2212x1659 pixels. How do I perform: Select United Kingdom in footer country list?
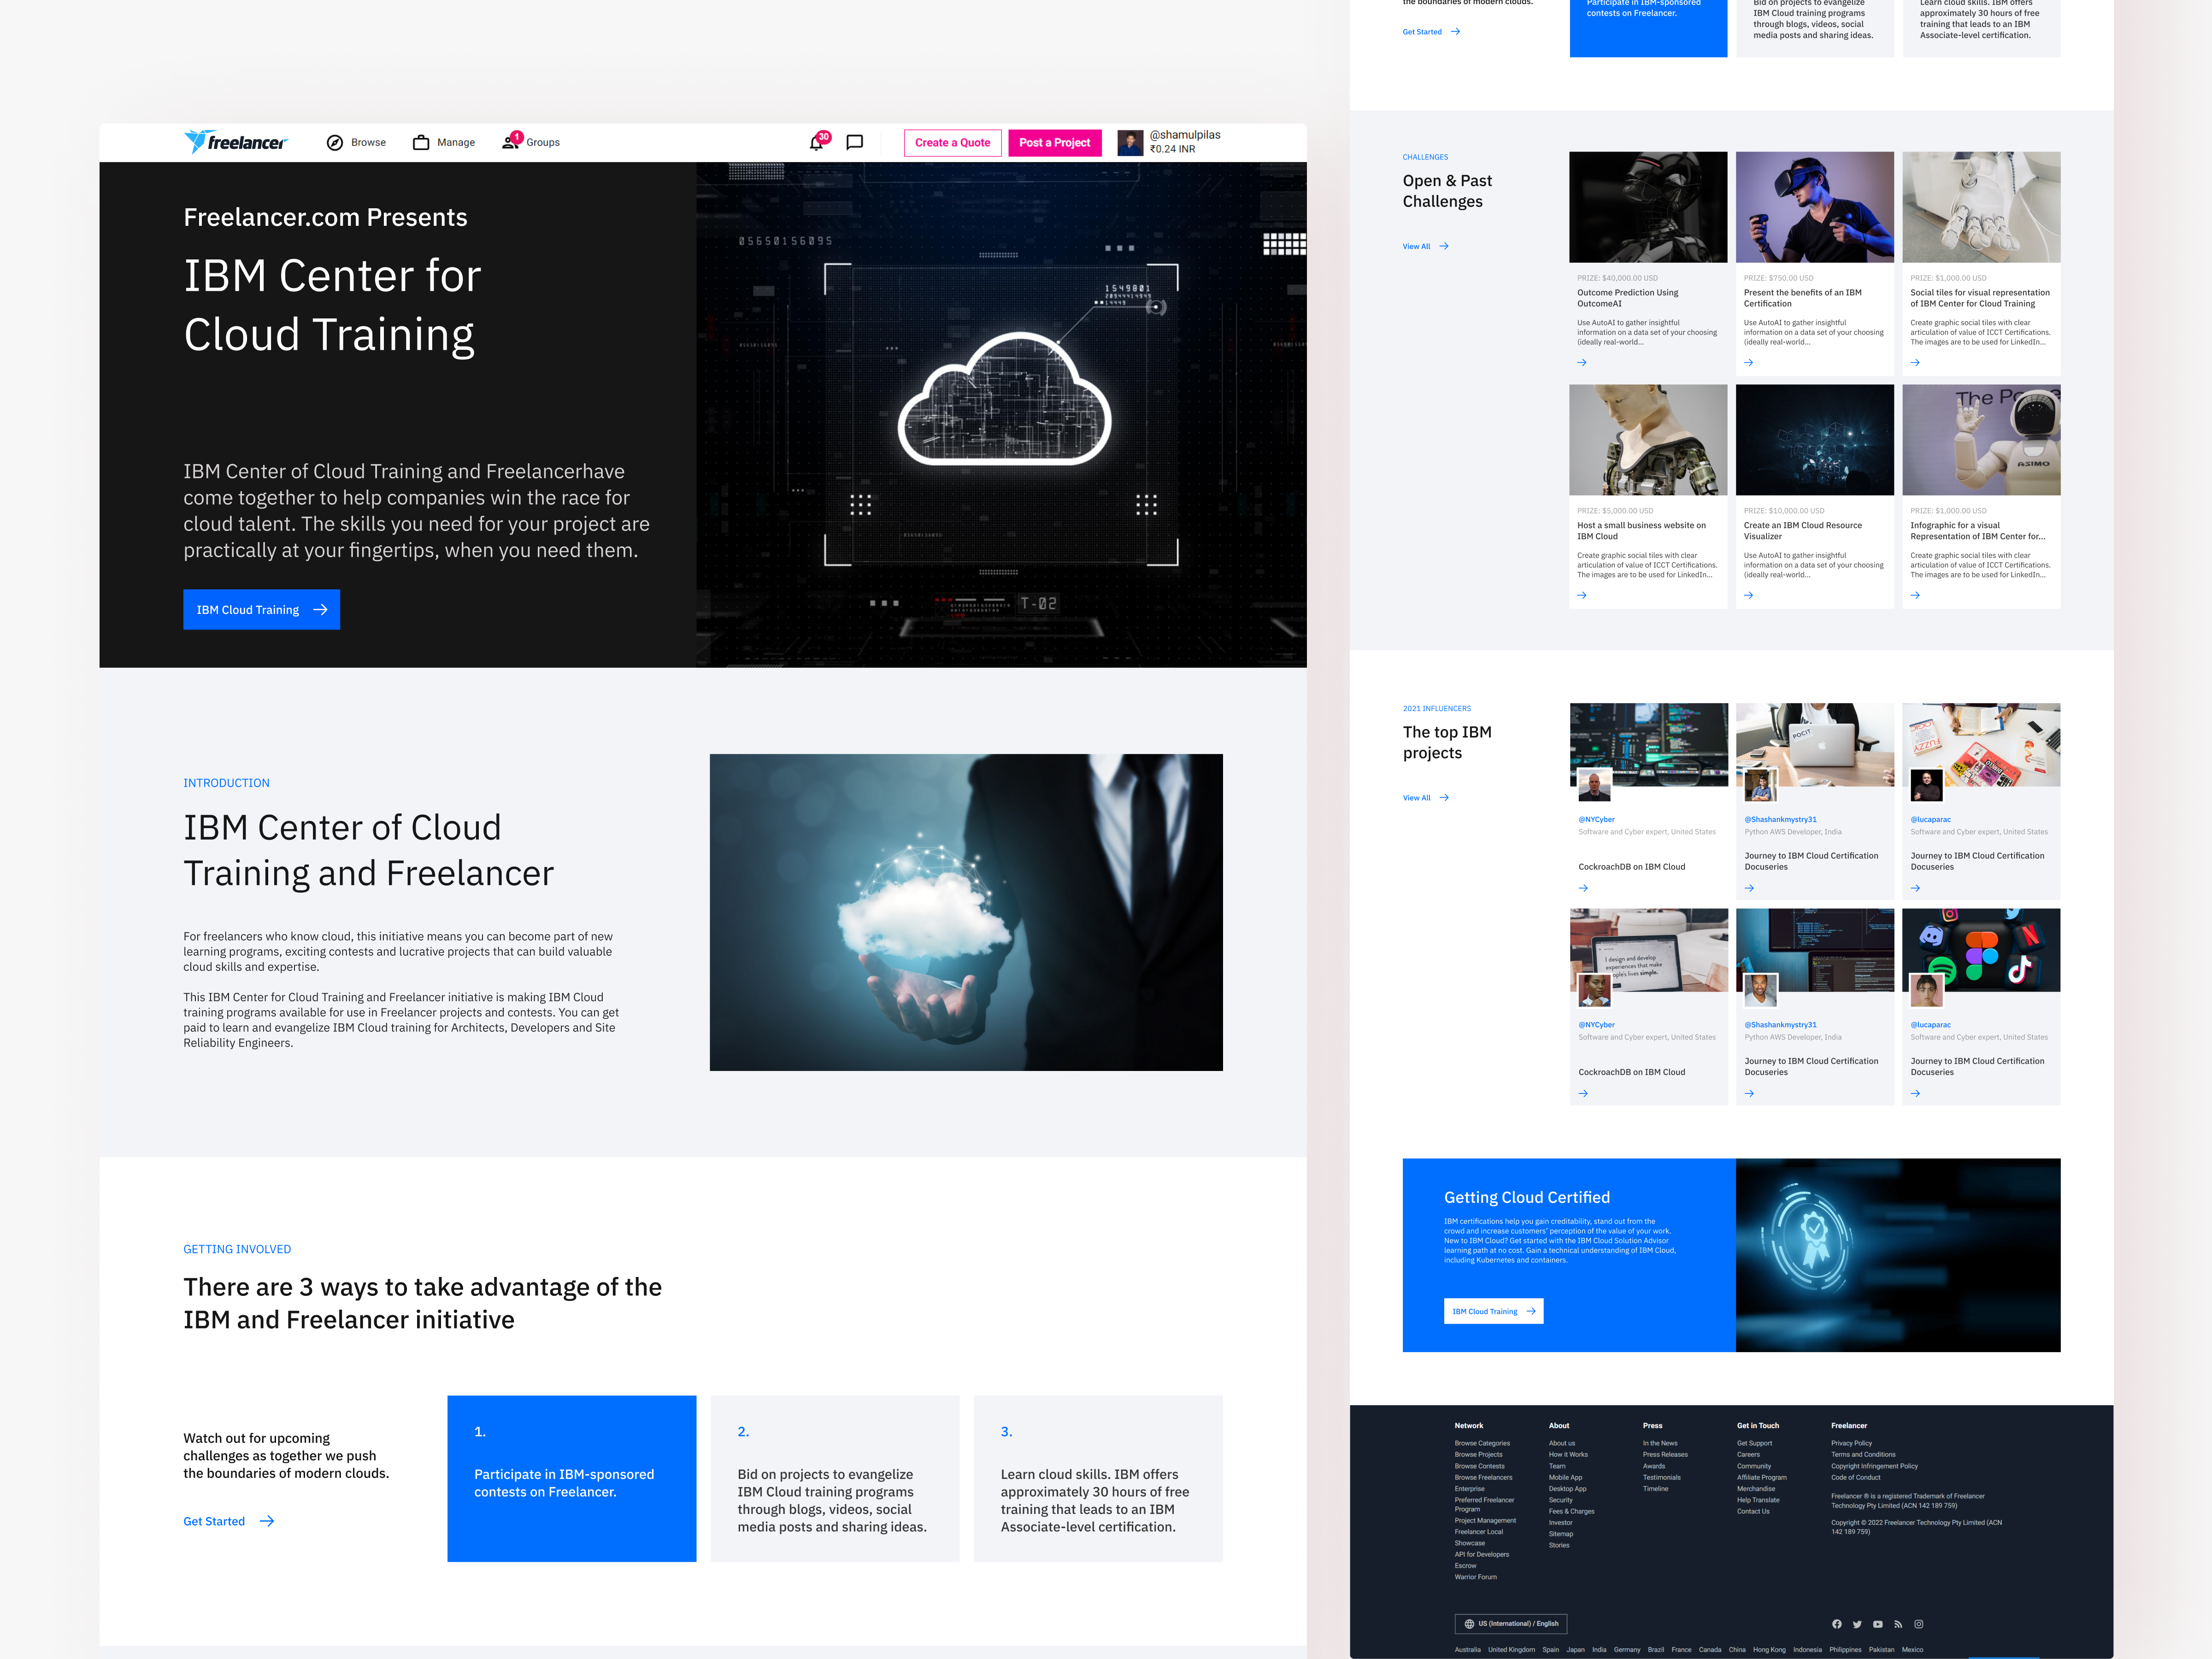click(1511, 1650)
